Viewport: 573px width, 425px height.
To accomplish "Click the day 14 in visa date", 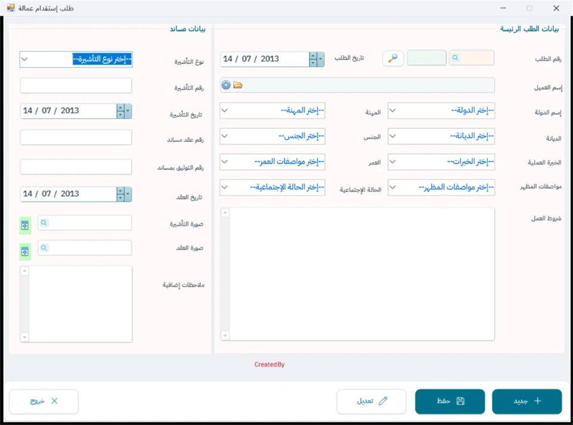I will [x=28, y=110].
